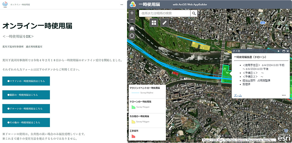The width and height of the screenshot is (292, 143).
Task: Click the search magnifier button
Action: coord(194,13)
